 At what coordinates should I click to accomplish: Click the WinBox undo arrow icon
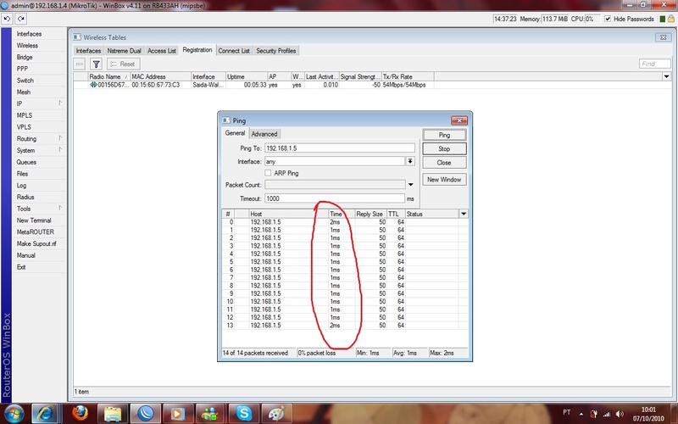pos(7,19)
